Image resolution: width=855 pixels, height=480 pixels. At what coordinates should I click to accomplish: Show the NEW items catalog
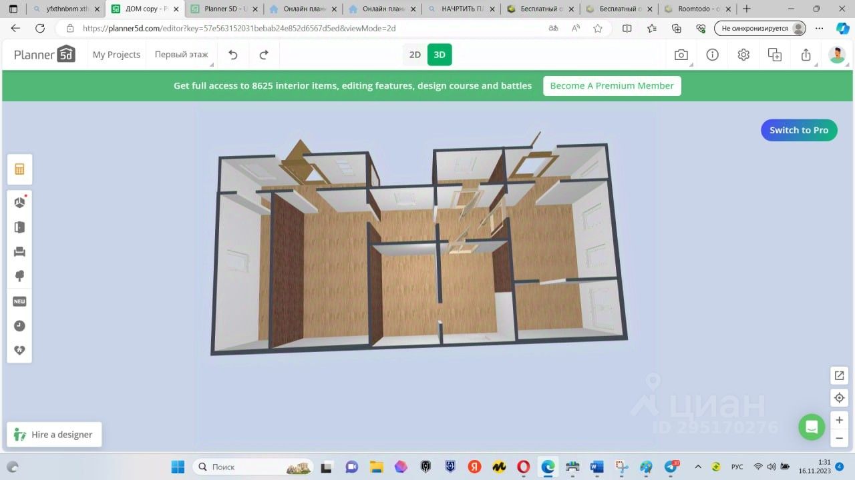pyautogui.click(x=19, y=301)
